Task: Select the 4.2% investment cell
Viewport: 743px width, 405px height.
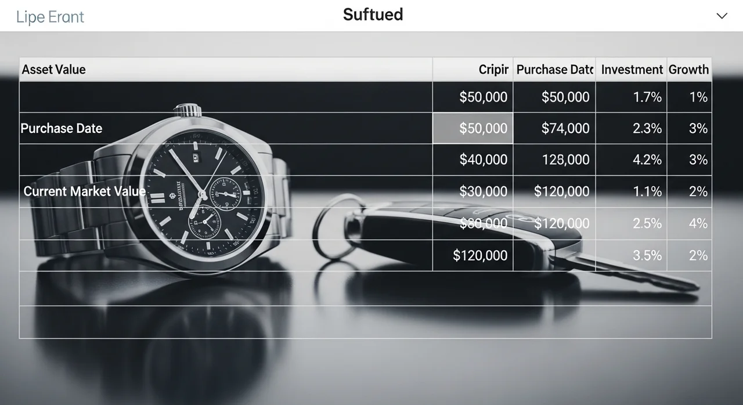Action: point(647,160)
